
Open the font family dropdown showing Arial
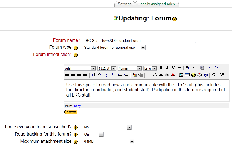[x=80, y=68]
